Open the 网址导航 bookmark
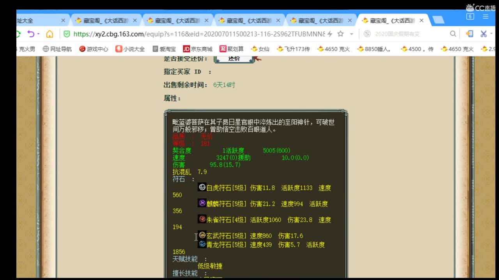Screen dimensions: 499x280 pyautogui.click(x=57, y=49)
